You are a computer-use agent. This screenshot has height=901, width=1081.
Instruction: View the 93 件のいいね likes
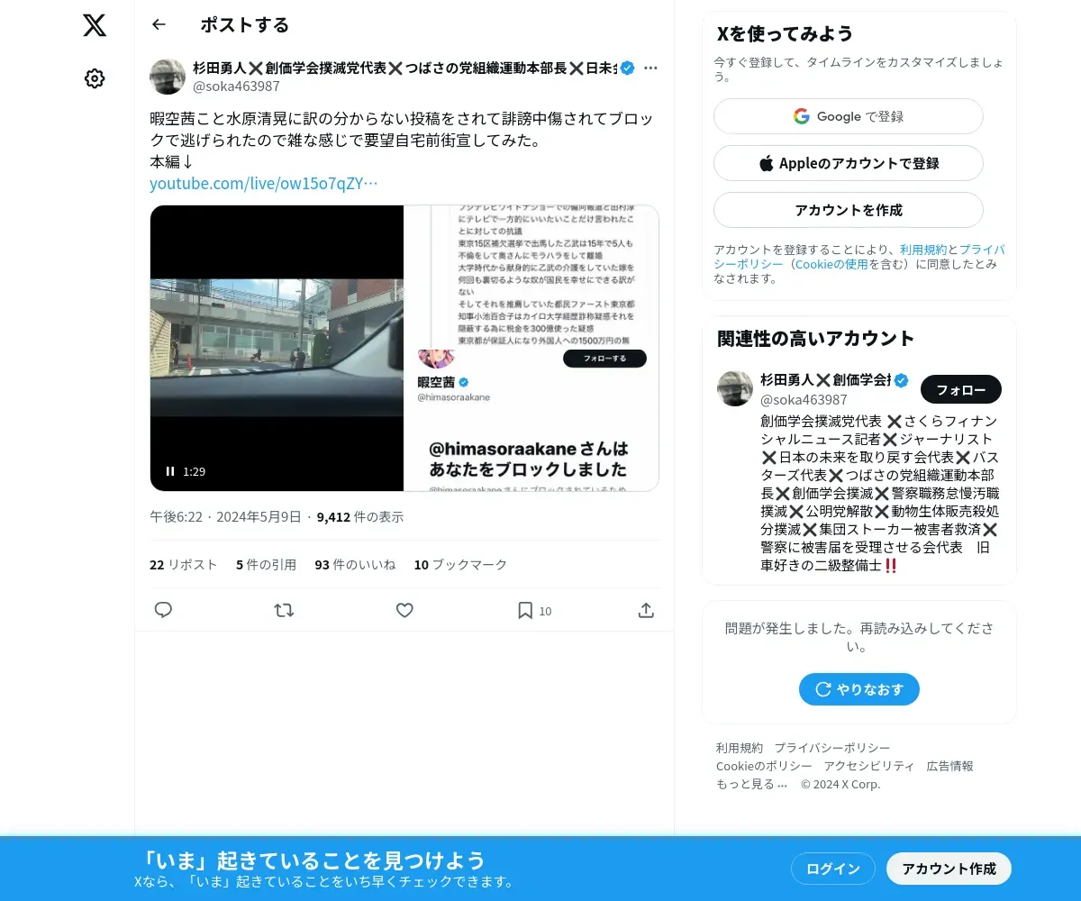tap(355, 565)
